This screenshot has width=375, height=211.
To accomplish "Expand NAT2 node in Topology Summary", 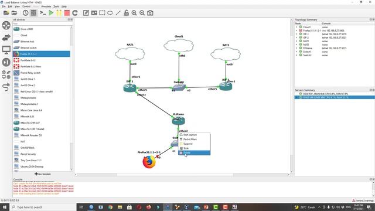I will coord(296,45).
